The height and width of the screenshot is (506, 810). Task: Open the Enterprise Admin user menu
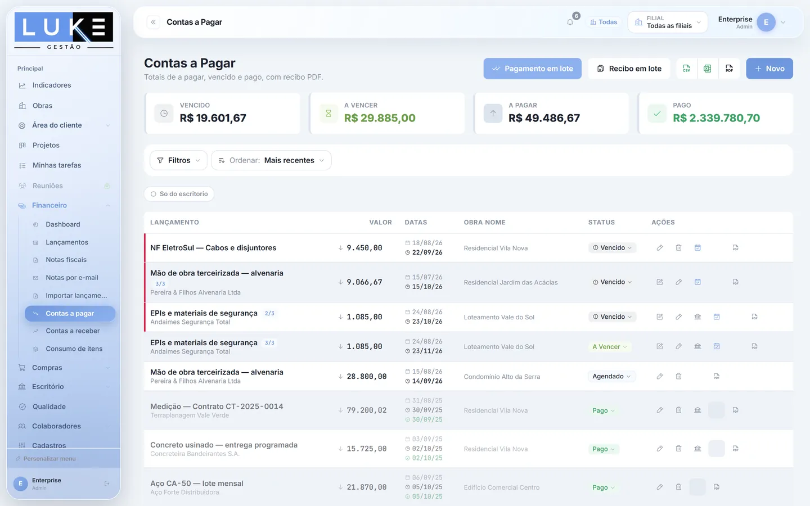tap(751, 22)
